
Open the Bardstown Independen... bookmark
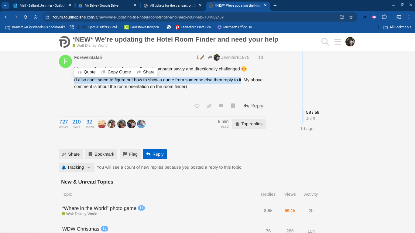click(x=143, y=27)
